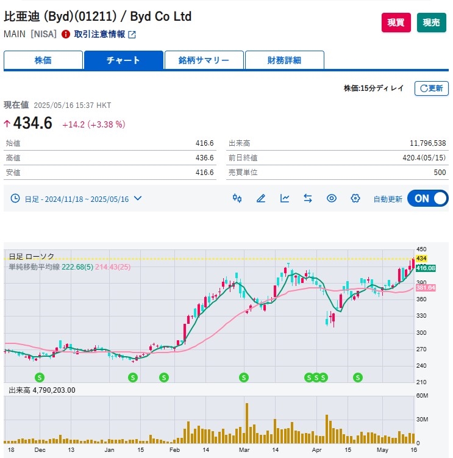Click the 始値 value 416.6

click(x=204, y=143)
